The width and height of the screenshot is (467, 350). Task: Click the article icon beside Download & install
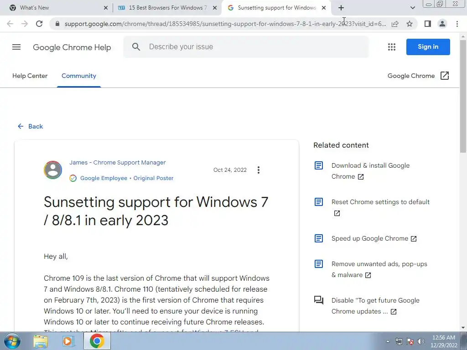pos(319,165)
